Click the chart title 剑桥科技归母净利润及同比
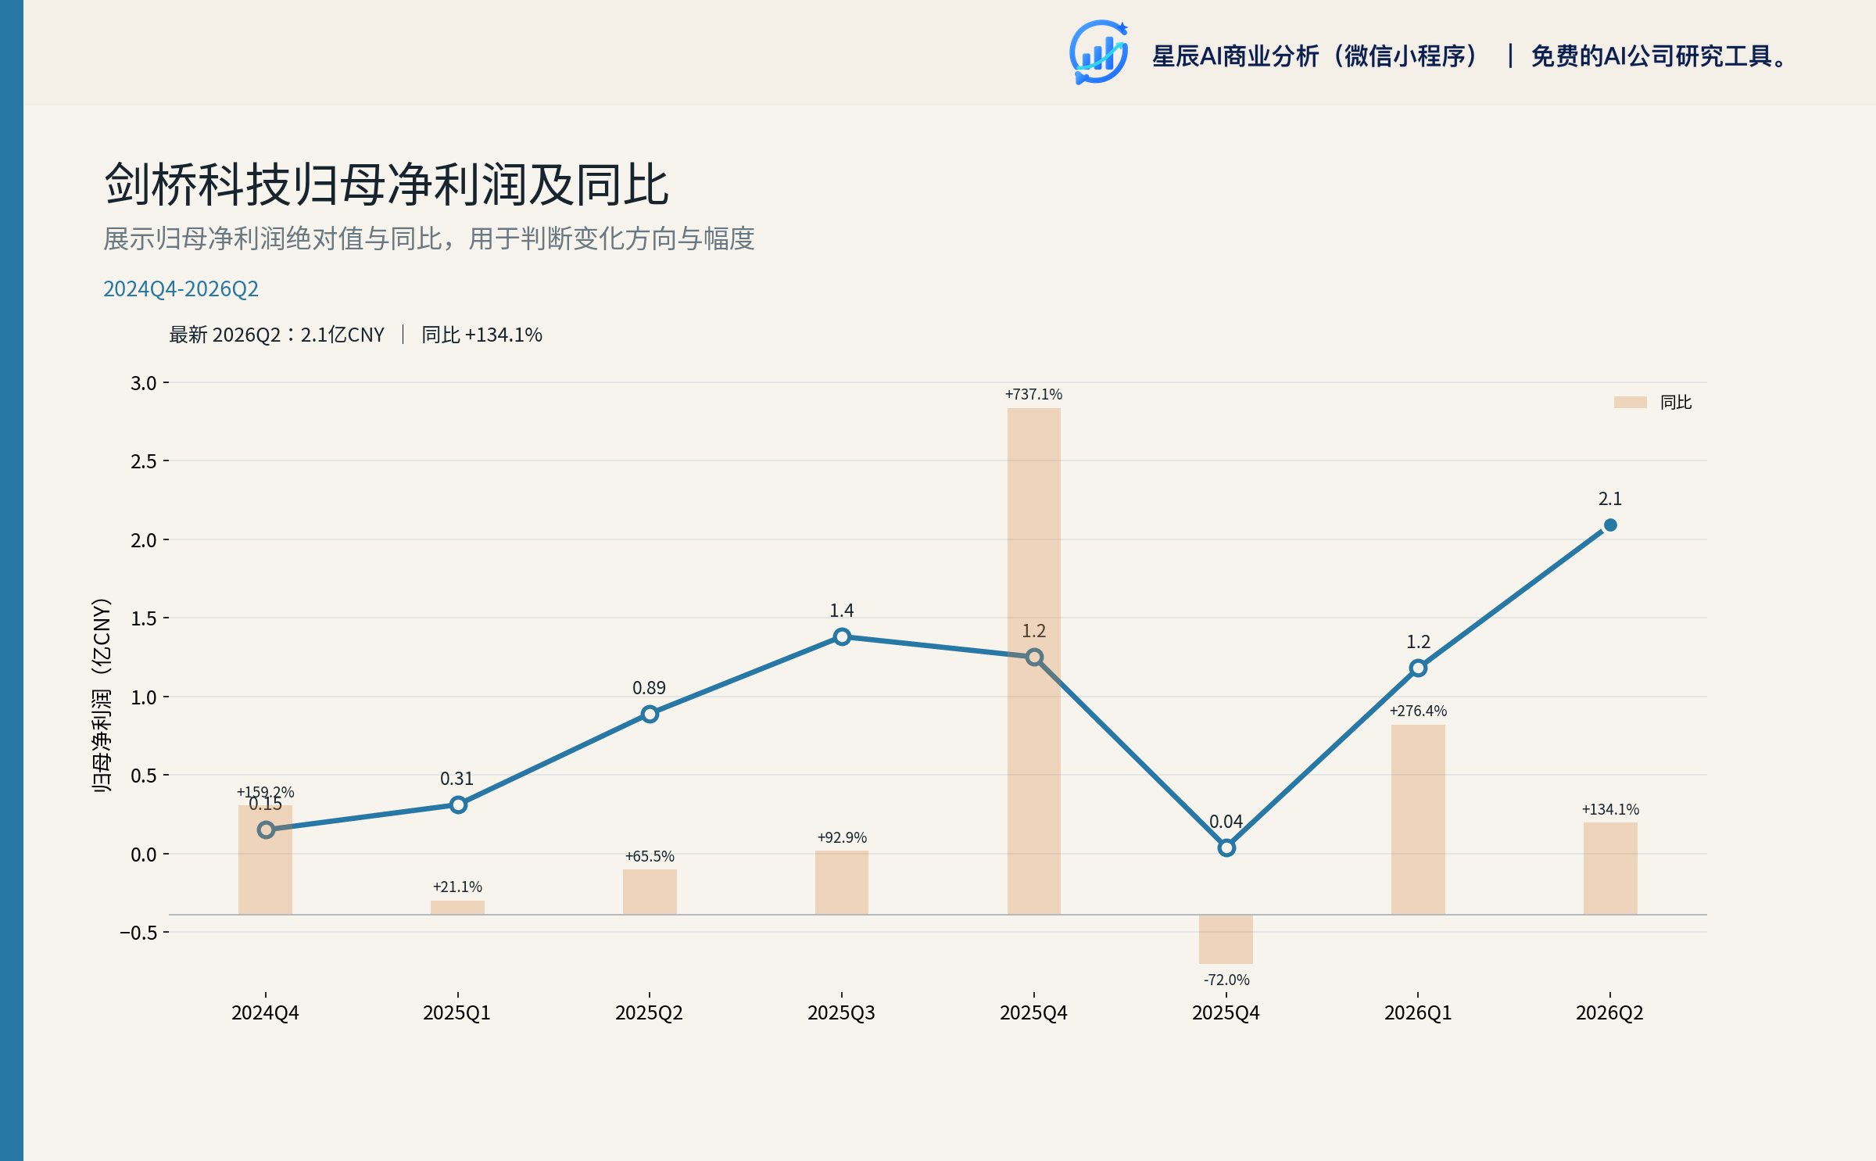Viewport: 1876px width, 1161px height. pos(386,185)
